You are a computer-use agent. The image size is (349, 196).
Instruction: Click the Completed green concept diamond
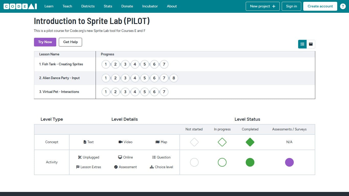point(250,142)
